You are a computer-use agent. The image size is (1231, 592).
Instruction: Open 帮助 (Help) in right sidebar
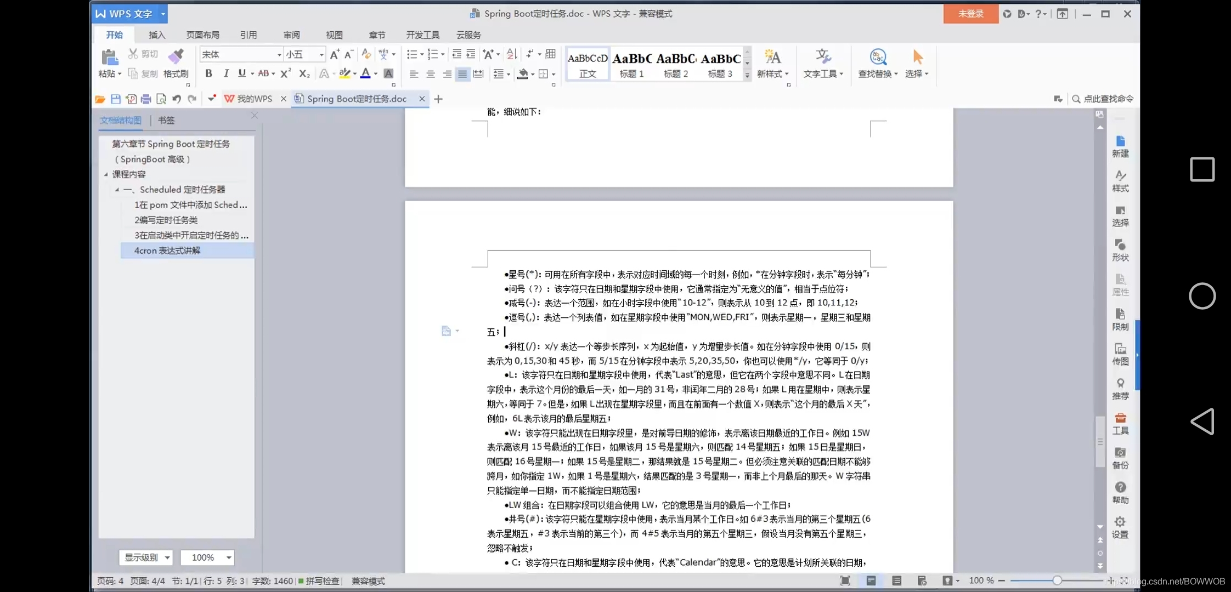[1120, 493]
